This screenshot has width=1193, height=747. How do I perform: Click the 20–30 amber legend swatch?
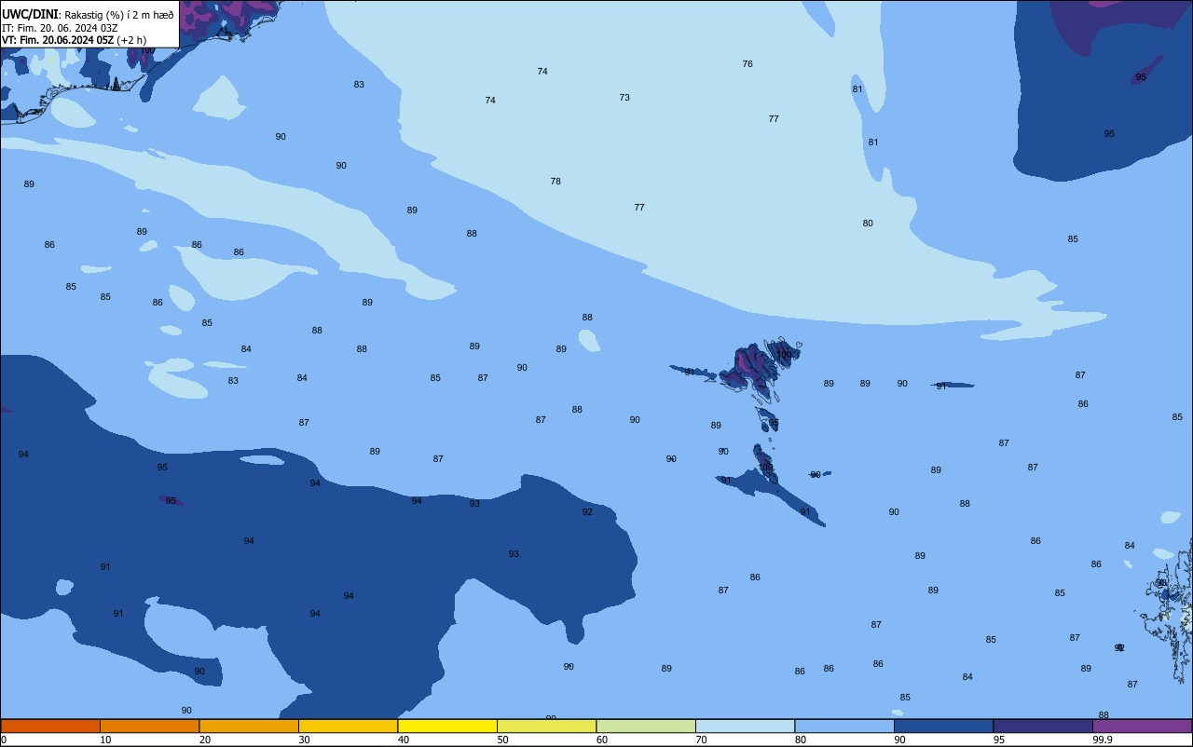tap(249, 726)
